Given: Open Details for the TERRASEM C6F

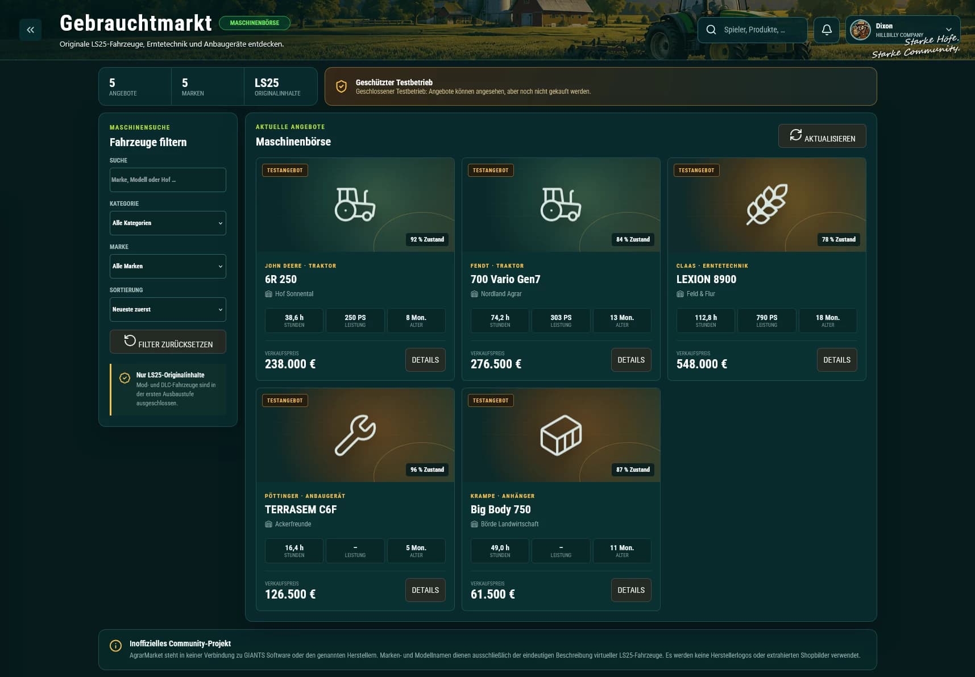Looking at the screenshot, I should coord(425,590).
